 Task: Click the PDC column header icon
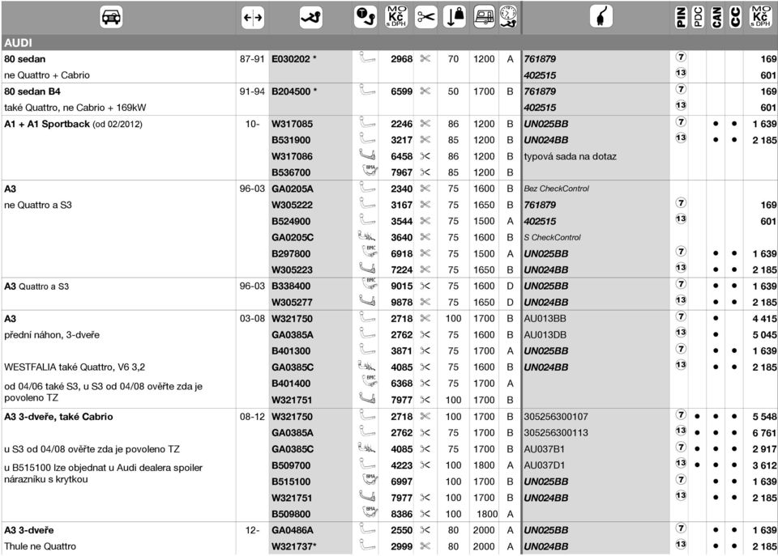pos(698,17)
